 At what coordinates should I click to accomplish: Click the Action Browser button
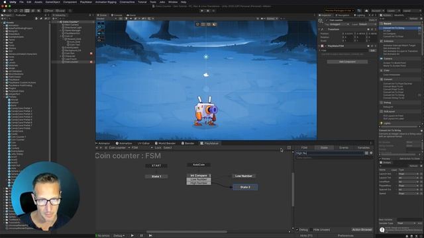(362, 229)
